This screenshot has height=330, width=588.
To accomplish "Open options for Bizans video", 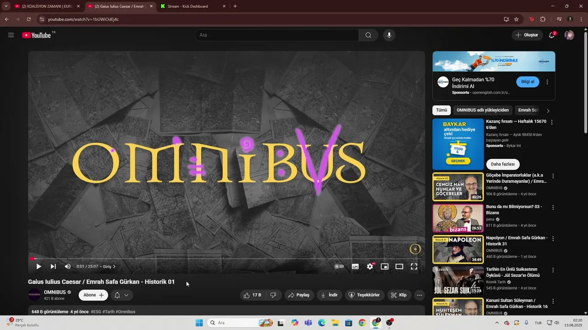I will click(x=553, y=207).
